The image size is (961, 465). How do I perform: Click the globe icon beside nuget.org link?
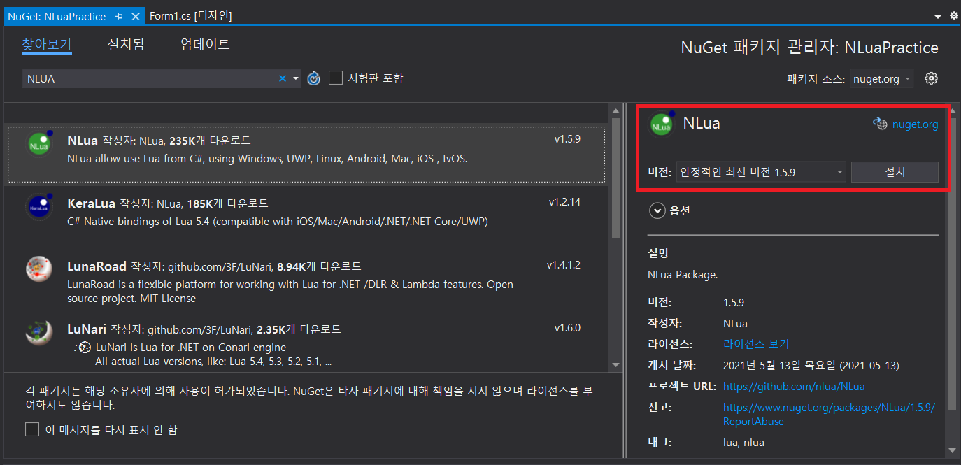[879, 124]
